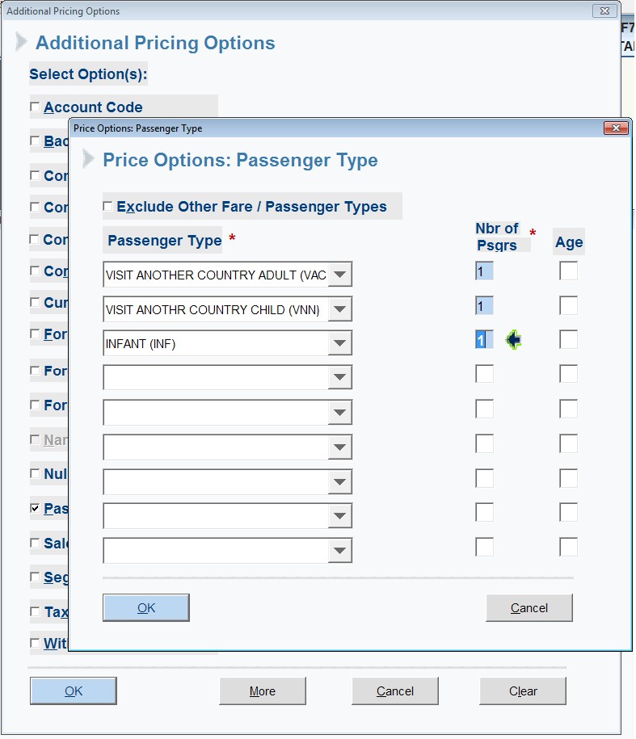636x739 pixels.
Task: Click Nbr of Psgrs field for adult row
Action: (484, 271)
